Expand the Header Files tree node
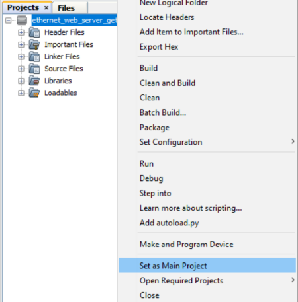The width and height of the screenshot is (298, 302). 21,33
